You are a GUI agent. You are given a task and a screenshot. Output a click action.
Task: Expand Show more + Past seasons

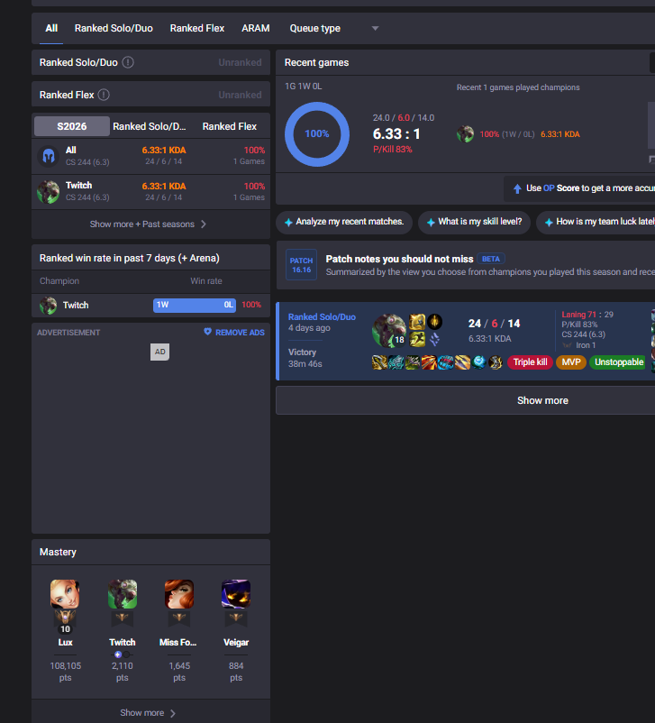pyautogui.click(x=148, y=224)
